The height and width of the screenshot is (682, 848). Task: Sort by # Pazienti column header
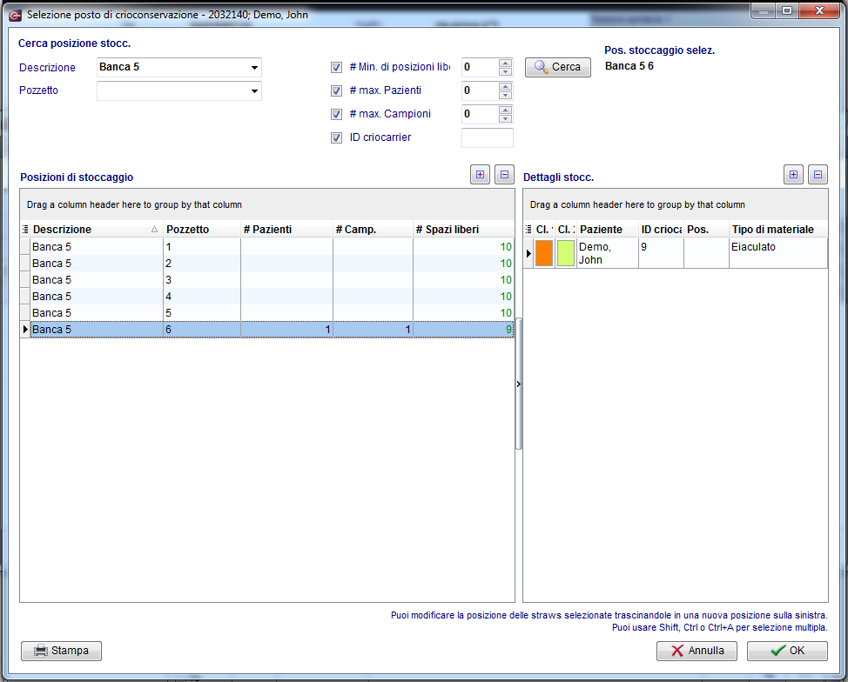point(286,229)
